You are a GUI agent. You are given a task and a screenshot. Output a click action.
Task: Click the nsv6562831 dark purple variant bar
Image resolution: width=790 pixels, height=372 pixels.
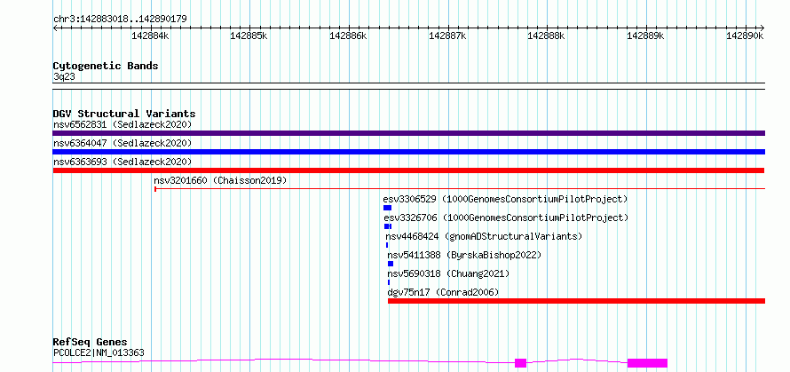(x=408, y=133)
